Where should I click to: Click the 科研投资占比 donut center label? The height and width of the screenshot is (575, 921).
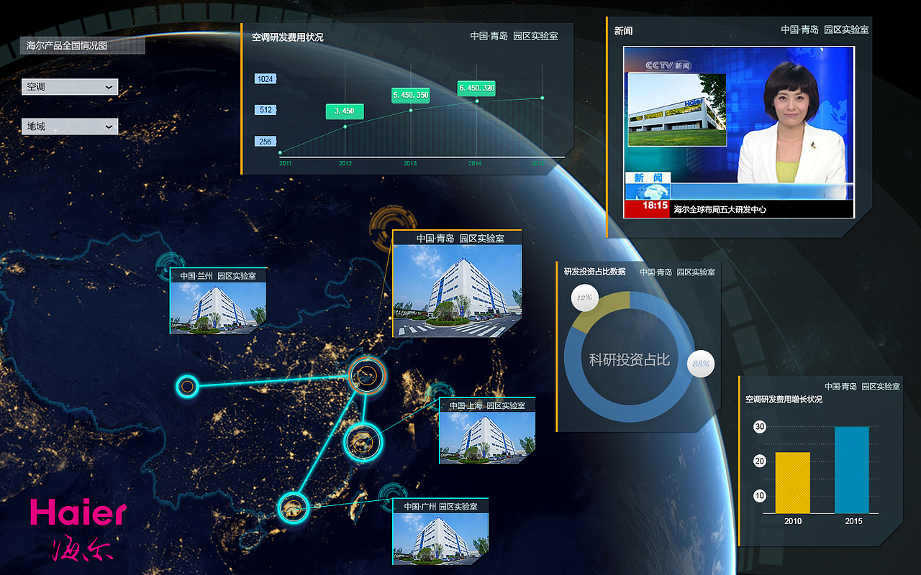tap(630, 359)
